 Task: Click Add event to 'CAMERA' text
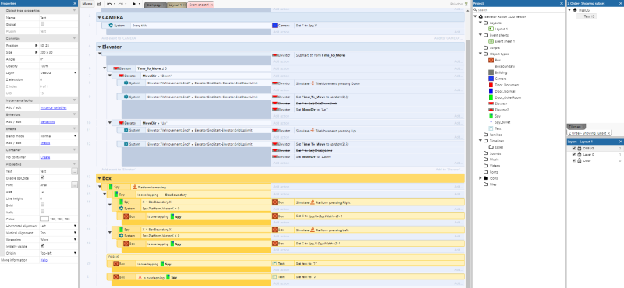point(119,38)
